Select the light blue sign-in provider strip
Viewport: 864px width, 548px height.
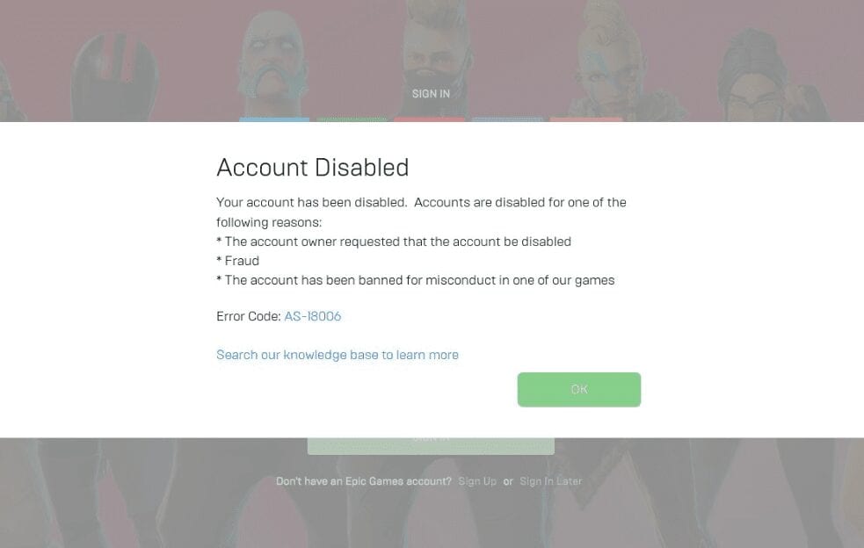pyautogui.click(x=274, y=119)
